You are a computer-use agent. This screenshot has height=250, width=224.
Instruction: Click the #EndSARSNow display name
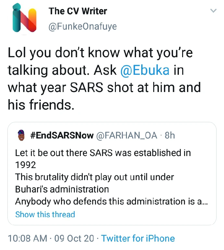[62, 135]
